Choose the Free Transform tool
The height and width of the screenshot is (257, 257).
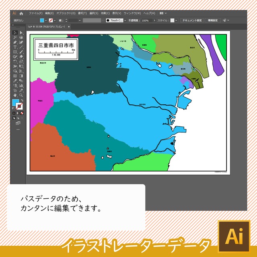pyautogui.click(x=21, y=66)
